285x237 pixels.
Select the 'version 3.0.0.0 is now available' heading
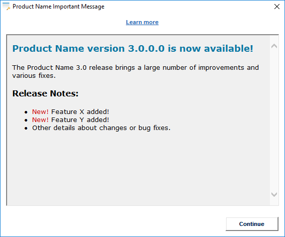tap(133, 48)
